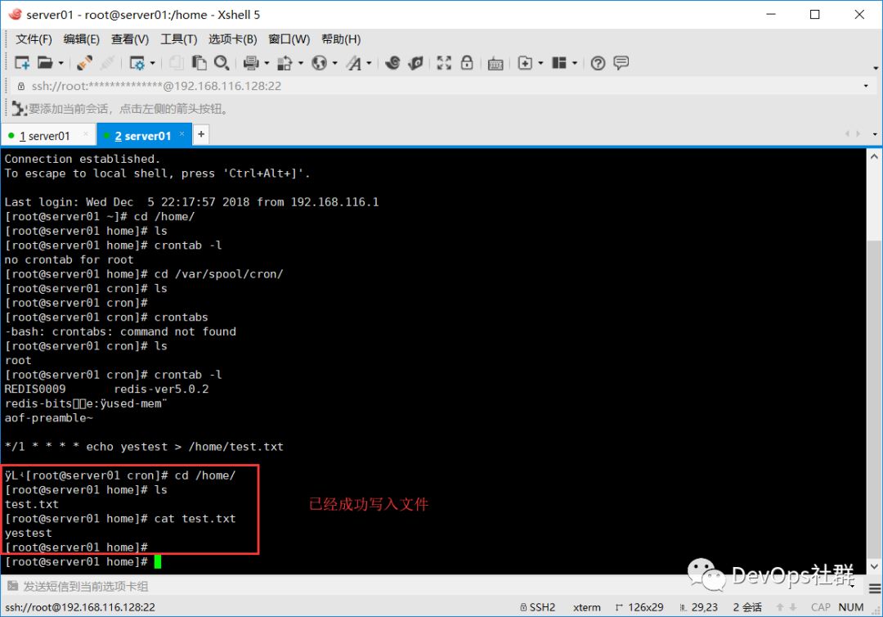The image size is (883, 617).
Task: Switch to the 1 server01 tab
Action: point(44,136)
